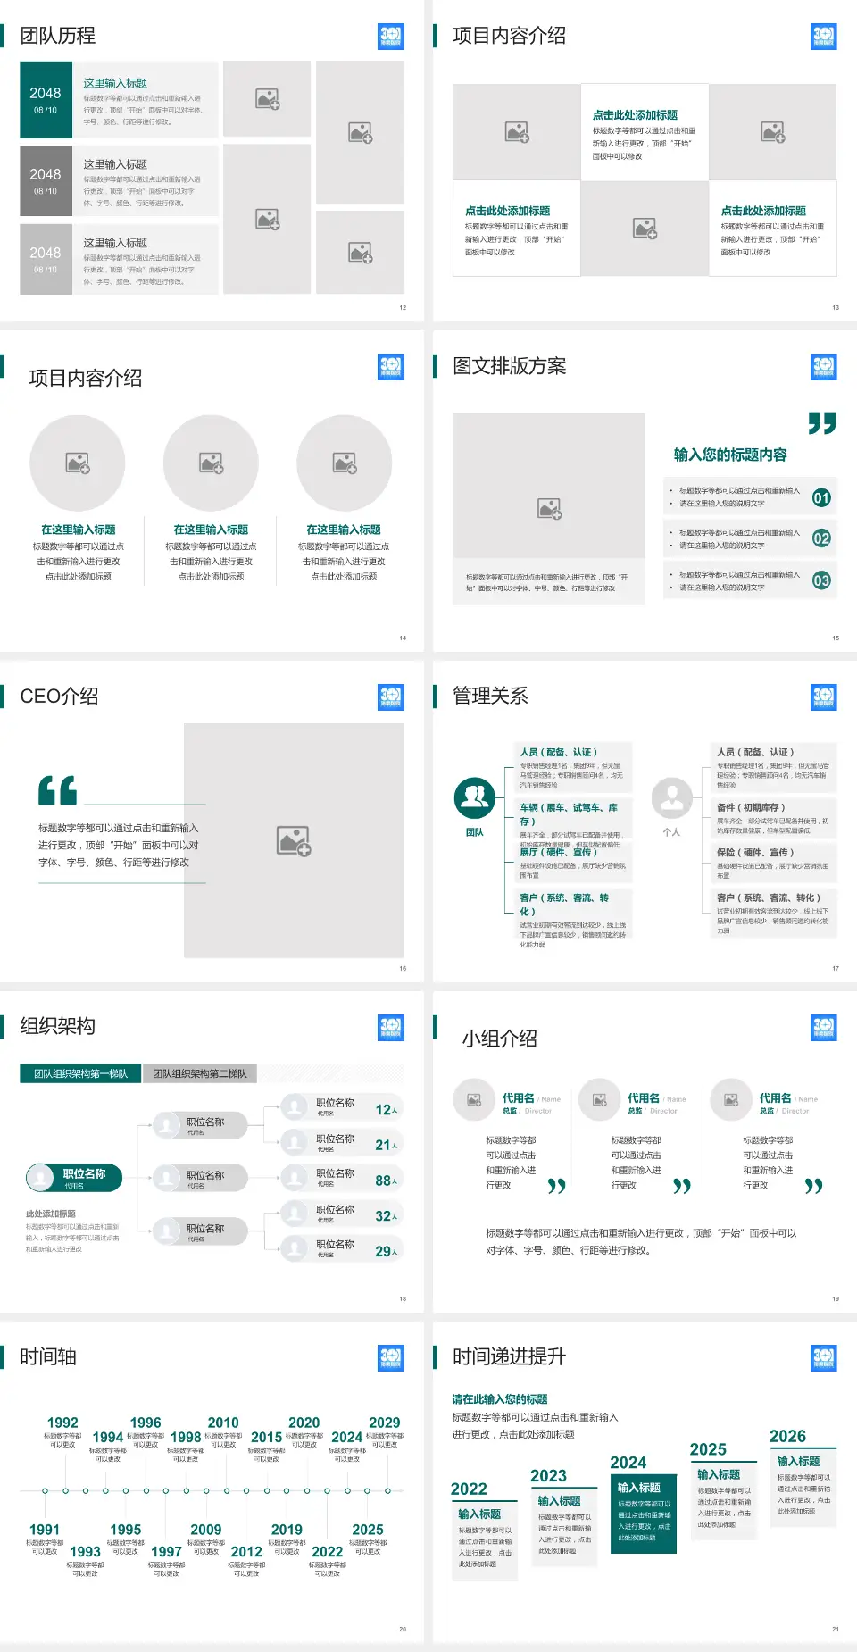Click the image placeholder icon on CEO介绍 slide
This screenshot has height=1652, width=857.
pos(294,841)
